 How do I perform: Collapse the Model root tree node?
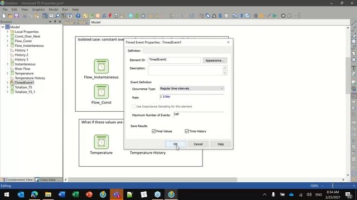[x=3, y=27]
